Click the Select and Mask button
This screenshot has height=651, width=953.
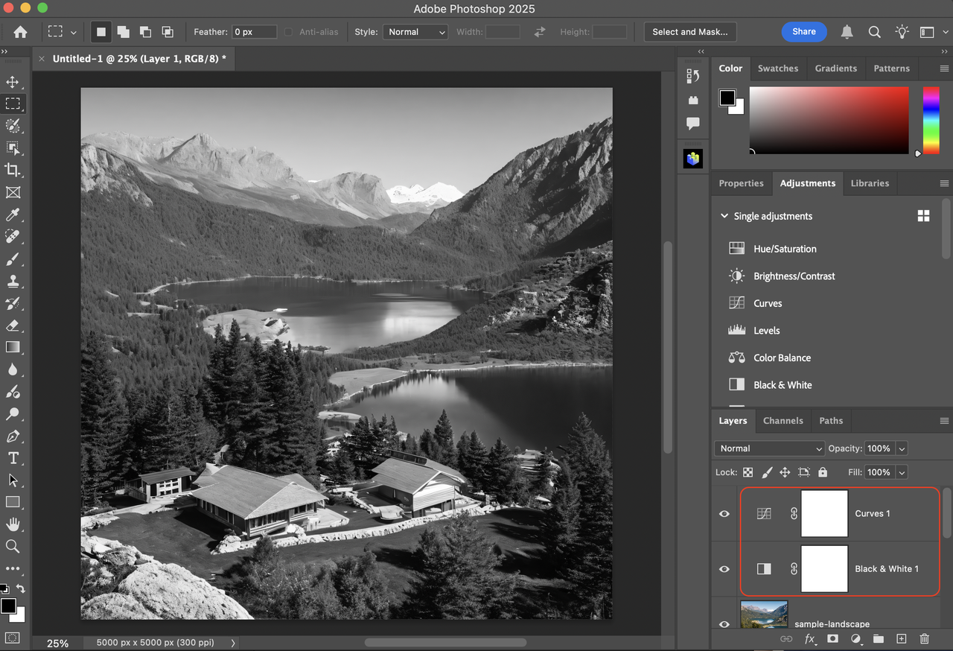(690, 32)
